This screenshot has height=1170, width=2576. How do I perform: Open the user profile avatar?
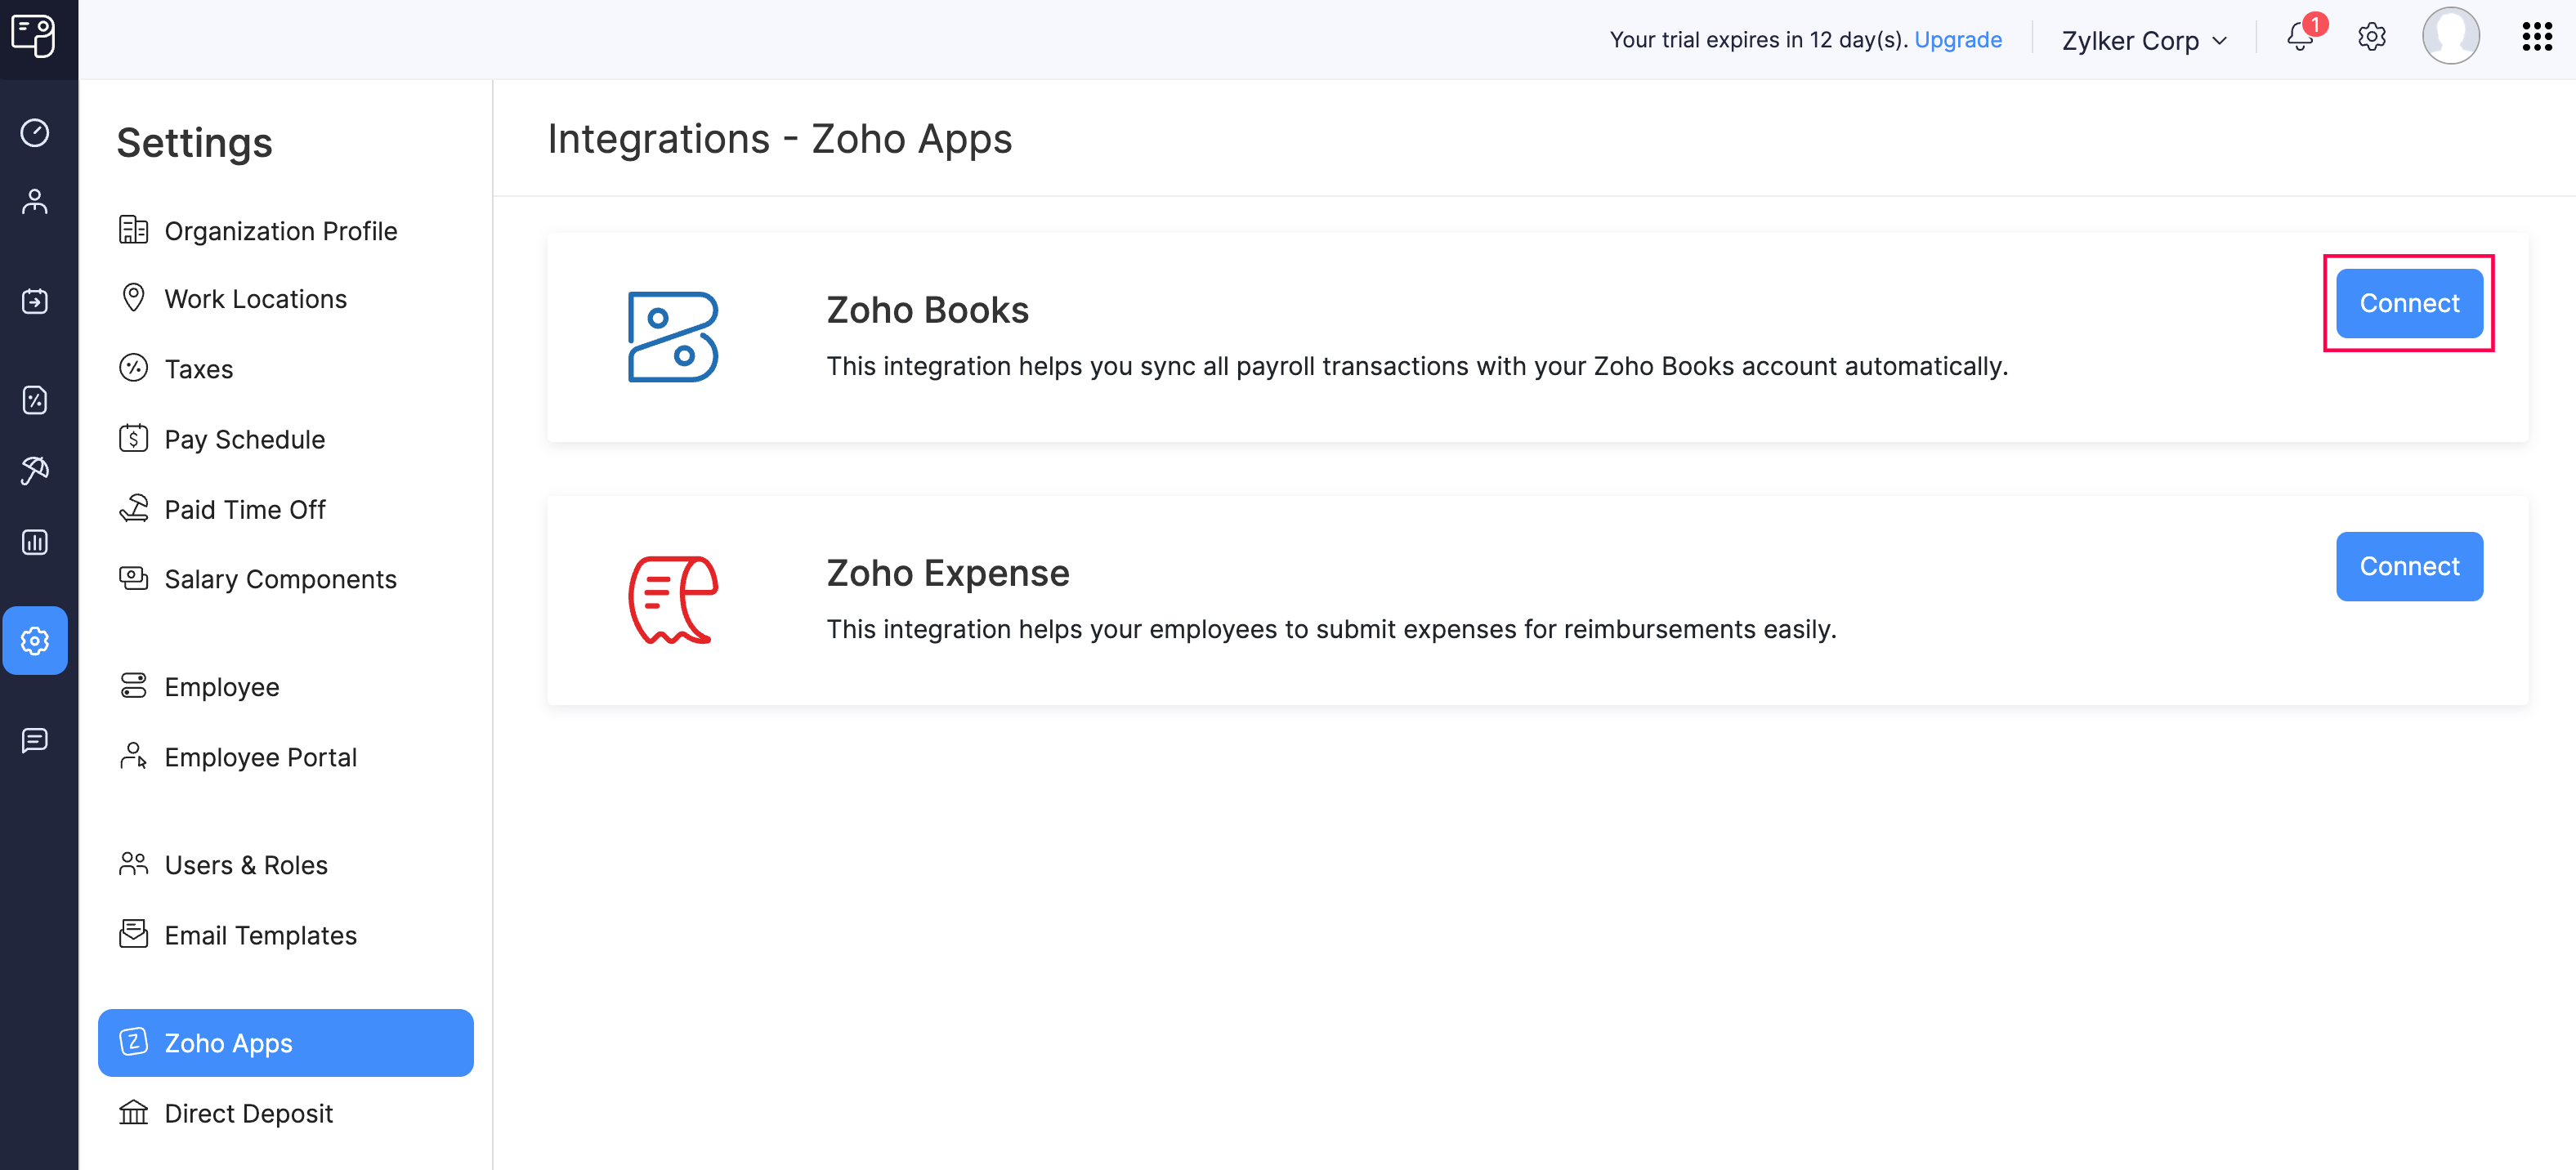click(x=2450, y=37)
